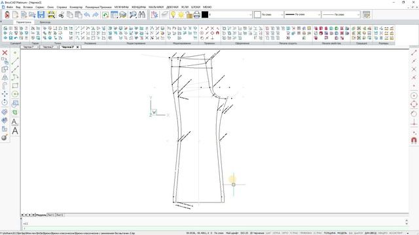Select the Rotate tool in the left toolbar

tap(5, 102)
